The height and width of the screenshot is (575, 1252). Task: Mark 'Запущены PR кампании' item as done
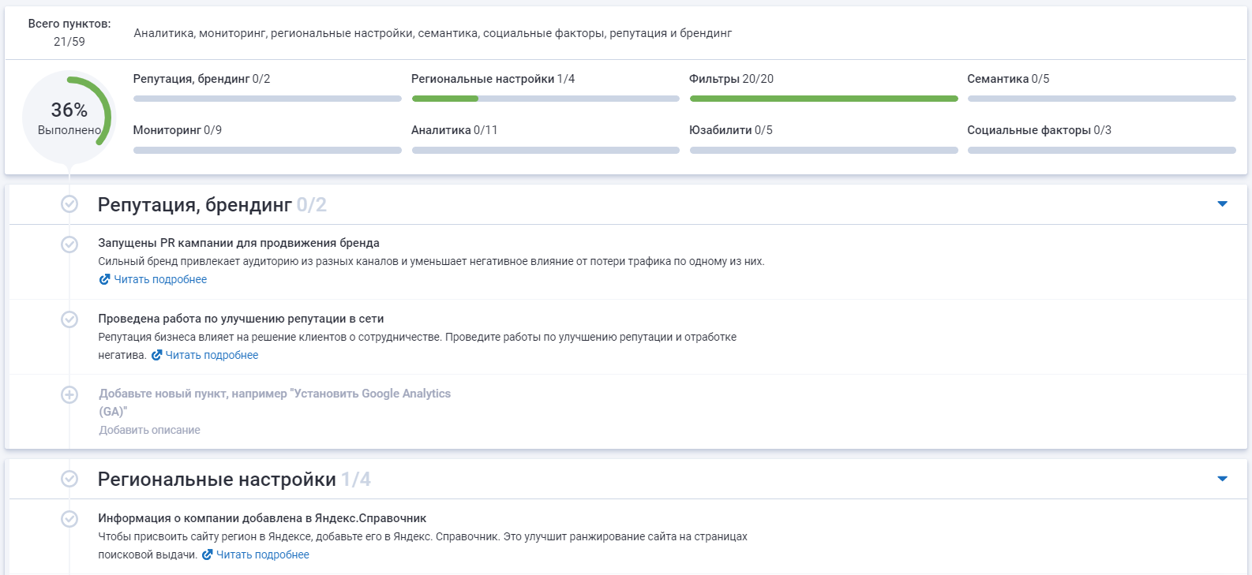[69, 244]
